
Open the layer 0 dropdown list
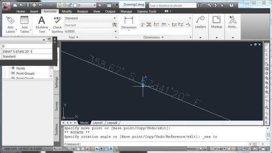point(95,6)
